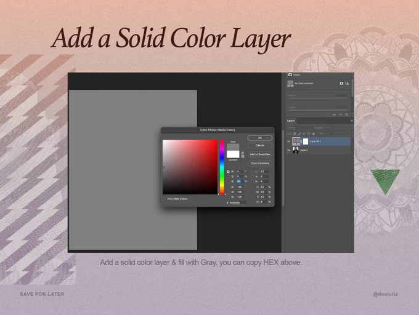The width and height of the screenshot is (419, 315).
Task: Click the delete mask trash icon
Action: [346, 114]
